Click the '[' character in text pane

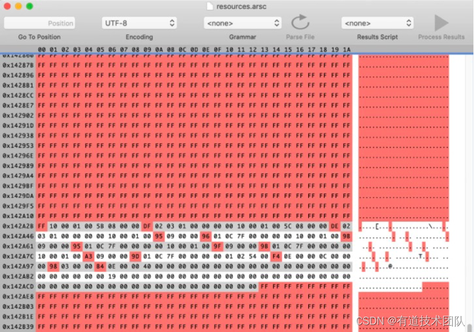click(x=377, y=226)
